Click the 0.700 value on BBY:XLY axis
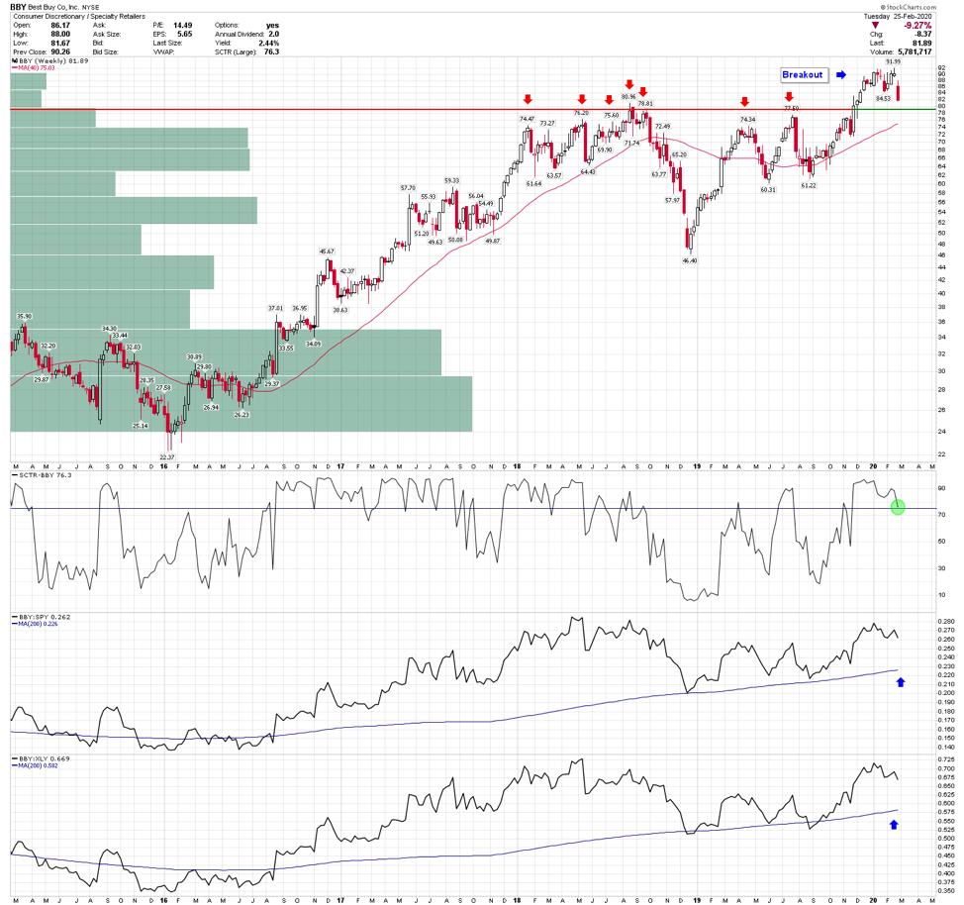The image size is (964, 905). pos(947,768)
